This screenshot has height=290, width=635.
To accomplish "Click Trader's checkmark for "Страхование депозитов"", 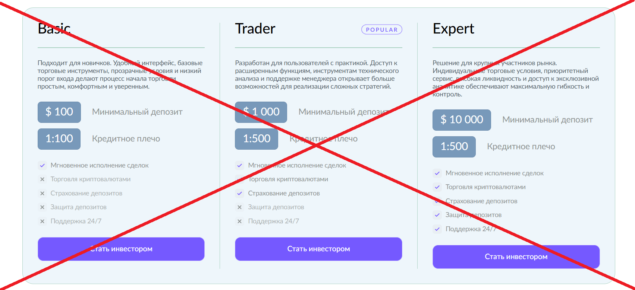I will click(x=240, y=193).
